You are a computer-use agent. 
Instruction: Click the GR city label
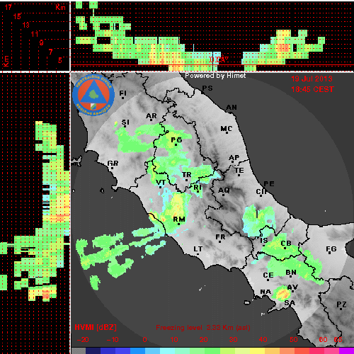click(113, 164)
